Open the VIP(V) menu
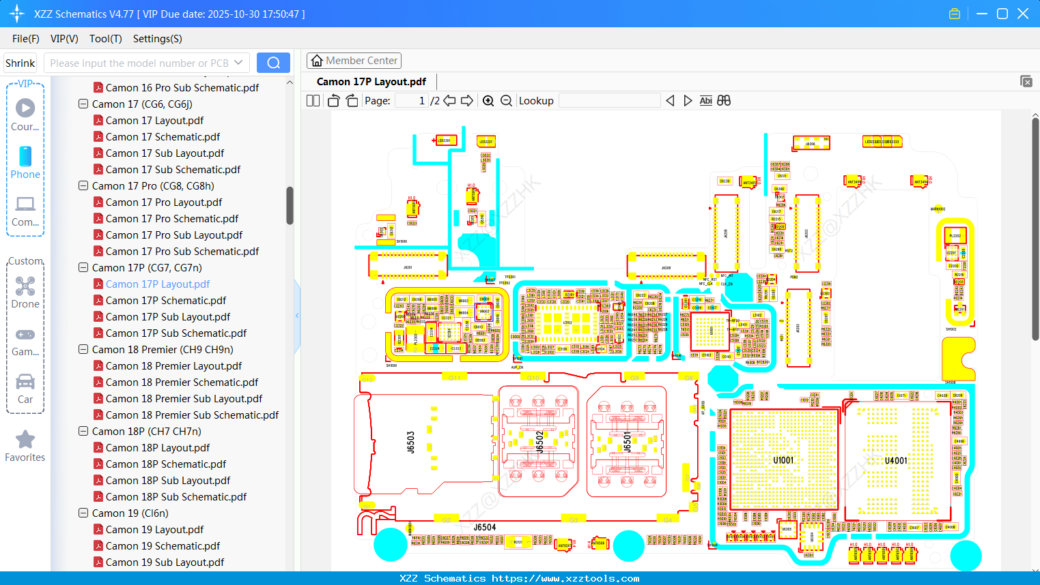Viewport: 1040px width, 585px height. point(64,39)
